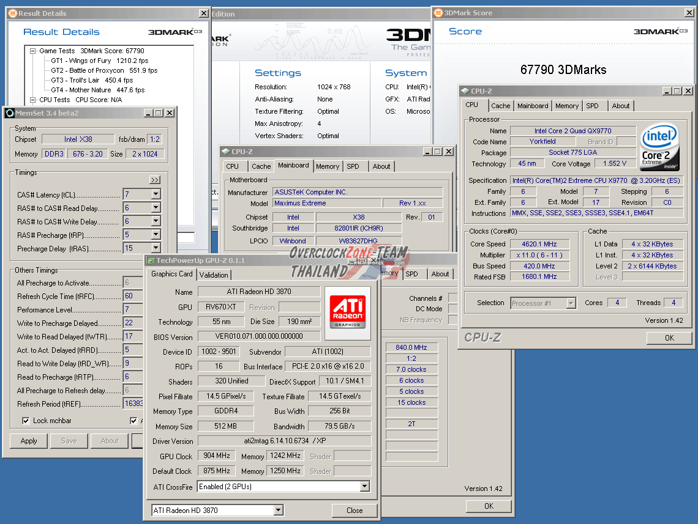Expand timings with the >> button in MemSet

154,180
